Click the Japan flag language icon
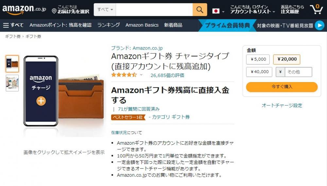 click(216, 11)
